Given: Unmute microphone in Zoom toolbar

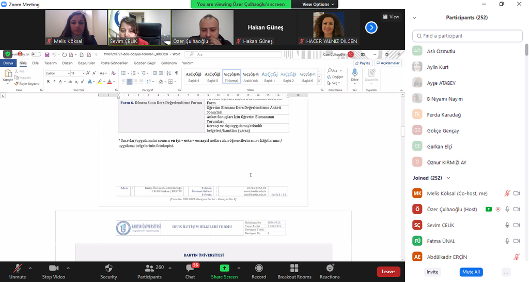Looking at the screenshot, I should tap(18, 272).
